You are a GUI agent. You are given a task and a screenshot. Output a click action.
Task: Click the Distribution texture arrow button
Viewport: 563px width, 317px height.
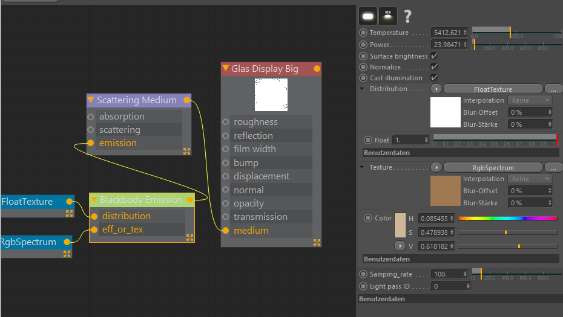(x=436, y=89)
